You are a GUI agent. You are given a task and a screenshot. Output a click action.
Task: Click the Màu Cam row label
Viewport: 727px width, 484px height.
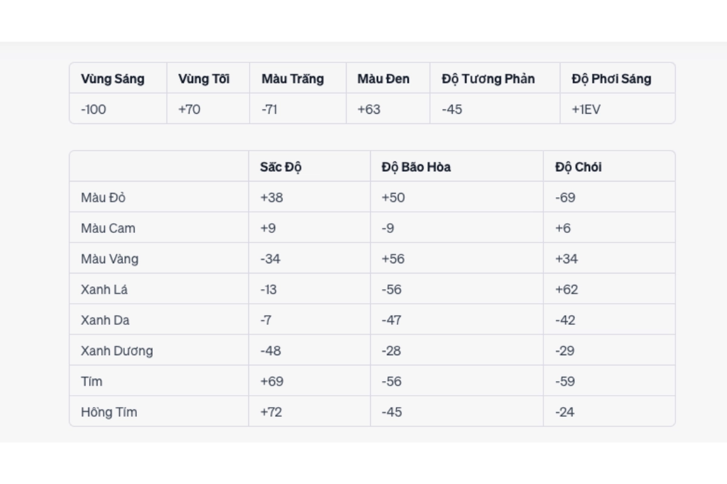(108, 229)
